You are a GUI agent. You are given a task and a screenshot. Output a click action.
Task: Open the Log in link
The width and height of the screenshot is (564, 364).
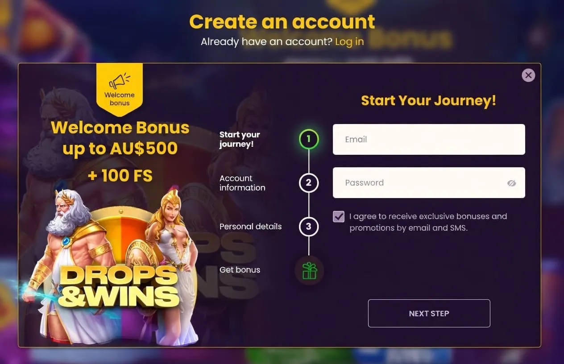349,41
